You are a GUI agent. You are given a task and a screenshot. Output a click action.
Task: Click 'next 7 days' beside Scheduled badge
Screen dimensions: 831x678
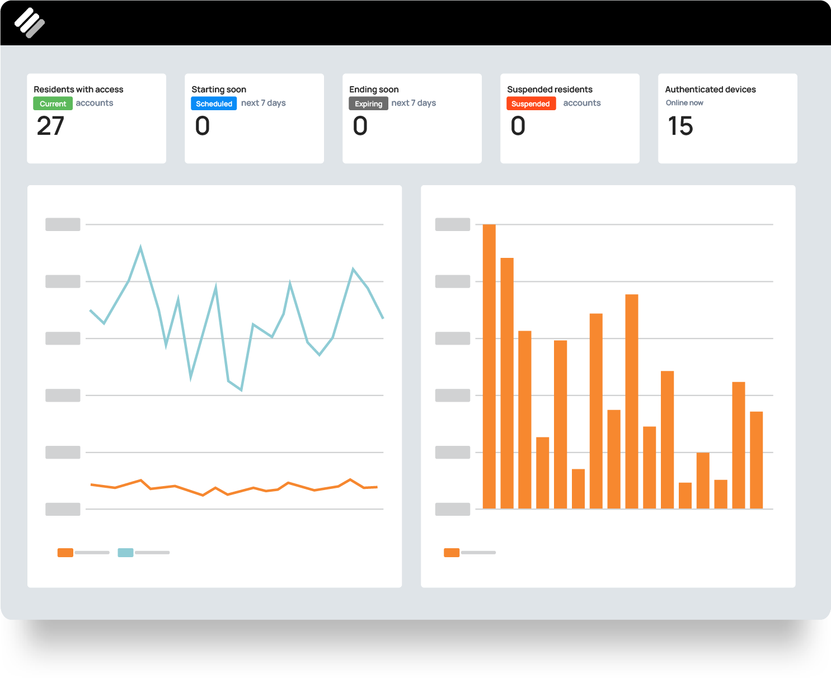pyautogui.click(x=264, y=103)
